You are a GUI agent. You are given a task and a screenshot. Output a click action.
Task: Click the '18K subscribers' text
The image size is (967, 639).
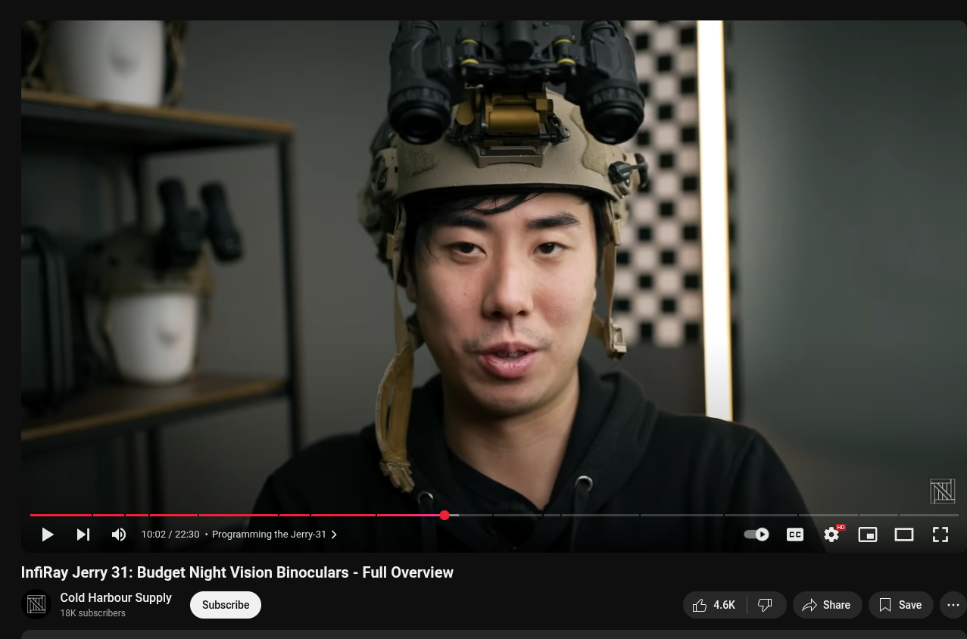[93, 613]
